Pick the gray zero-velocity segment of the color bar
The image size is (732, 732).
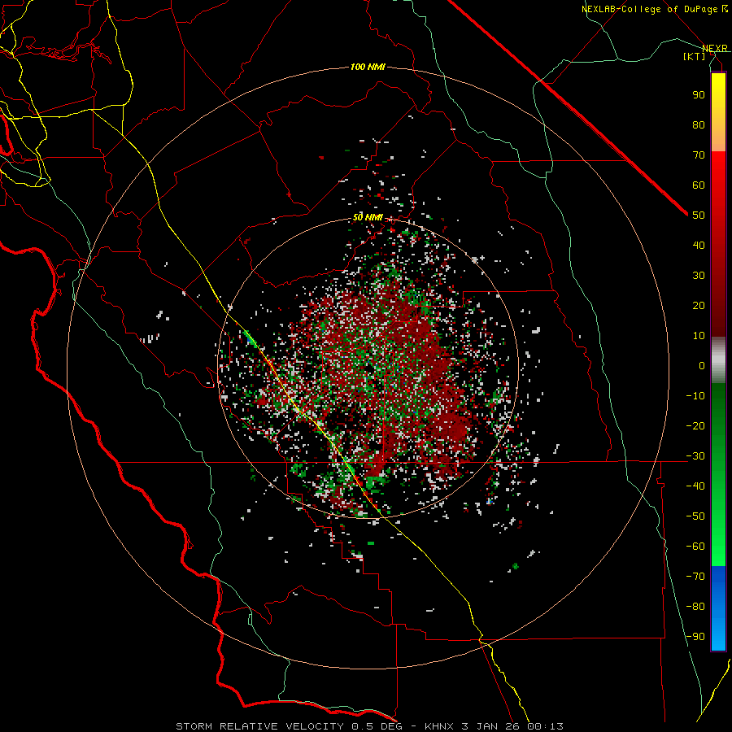(718, 360)
